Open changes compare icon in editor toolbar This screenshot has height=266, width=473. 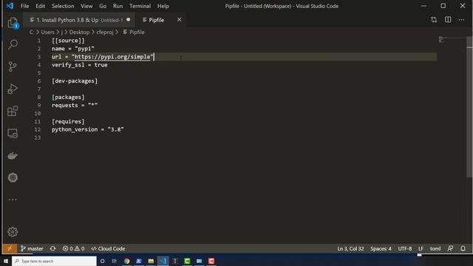click(434, 20)
